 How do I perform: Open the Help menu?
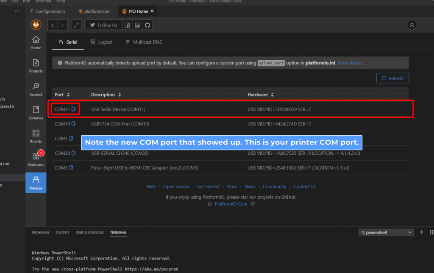tap(61, 1)
